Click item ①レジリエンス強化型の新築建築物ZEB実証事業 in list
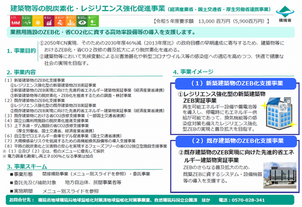 [53, 85]
